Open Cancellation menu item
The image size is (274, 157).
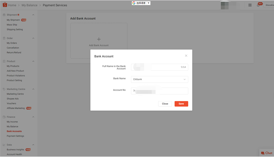coord(13,48)
